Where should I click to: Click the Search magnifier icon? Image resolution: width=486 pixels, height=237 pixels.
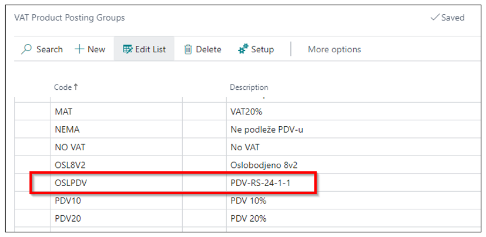click(26, 49)
